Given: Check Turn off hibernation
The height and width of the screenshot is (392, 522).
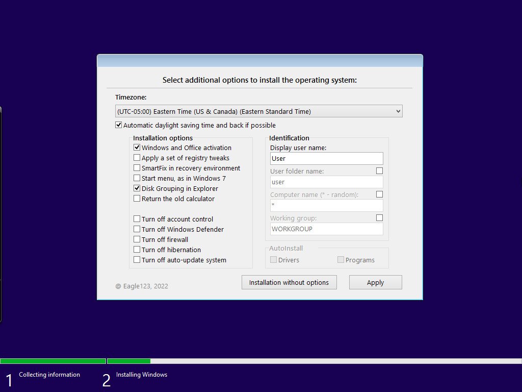Looking at the screenshot, I should pos(137,249).
